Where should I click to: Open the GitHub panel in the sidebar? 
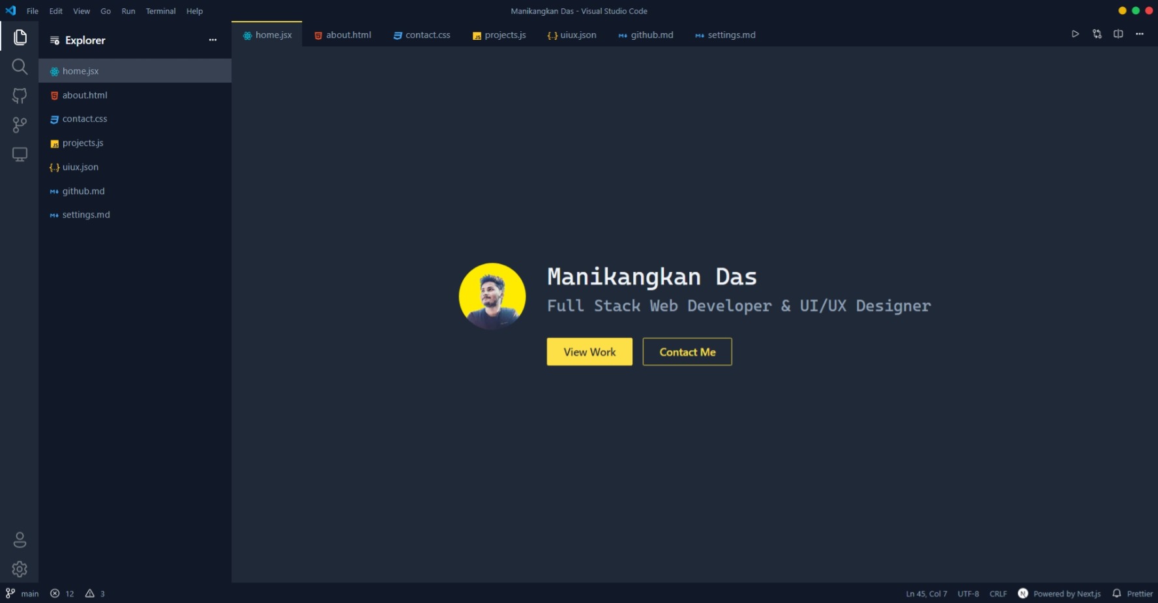(20, 95)
